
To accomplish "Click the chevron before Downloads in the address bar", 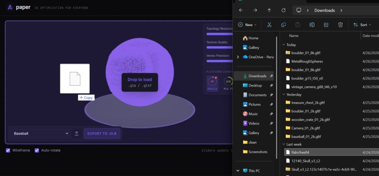I will click(308, 10).
